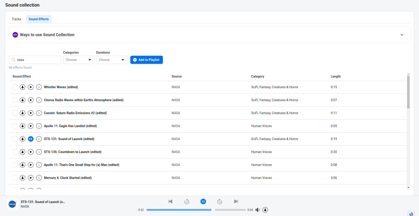Click NASA logo thumbnail in player bar

(x=13, y=204)
